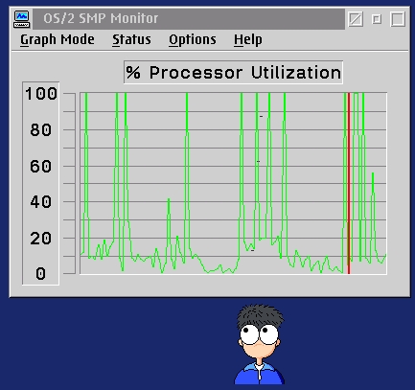Click the 20 label on the scale
Screen dimensions: 415x390
[40, 239]
